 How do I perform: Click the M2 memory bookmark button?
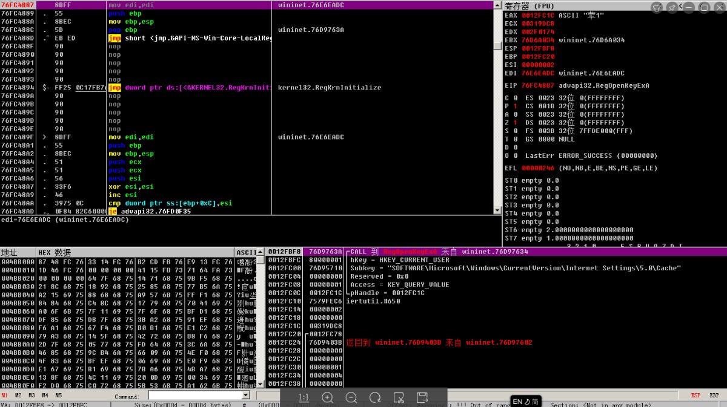tap(18, 396)
